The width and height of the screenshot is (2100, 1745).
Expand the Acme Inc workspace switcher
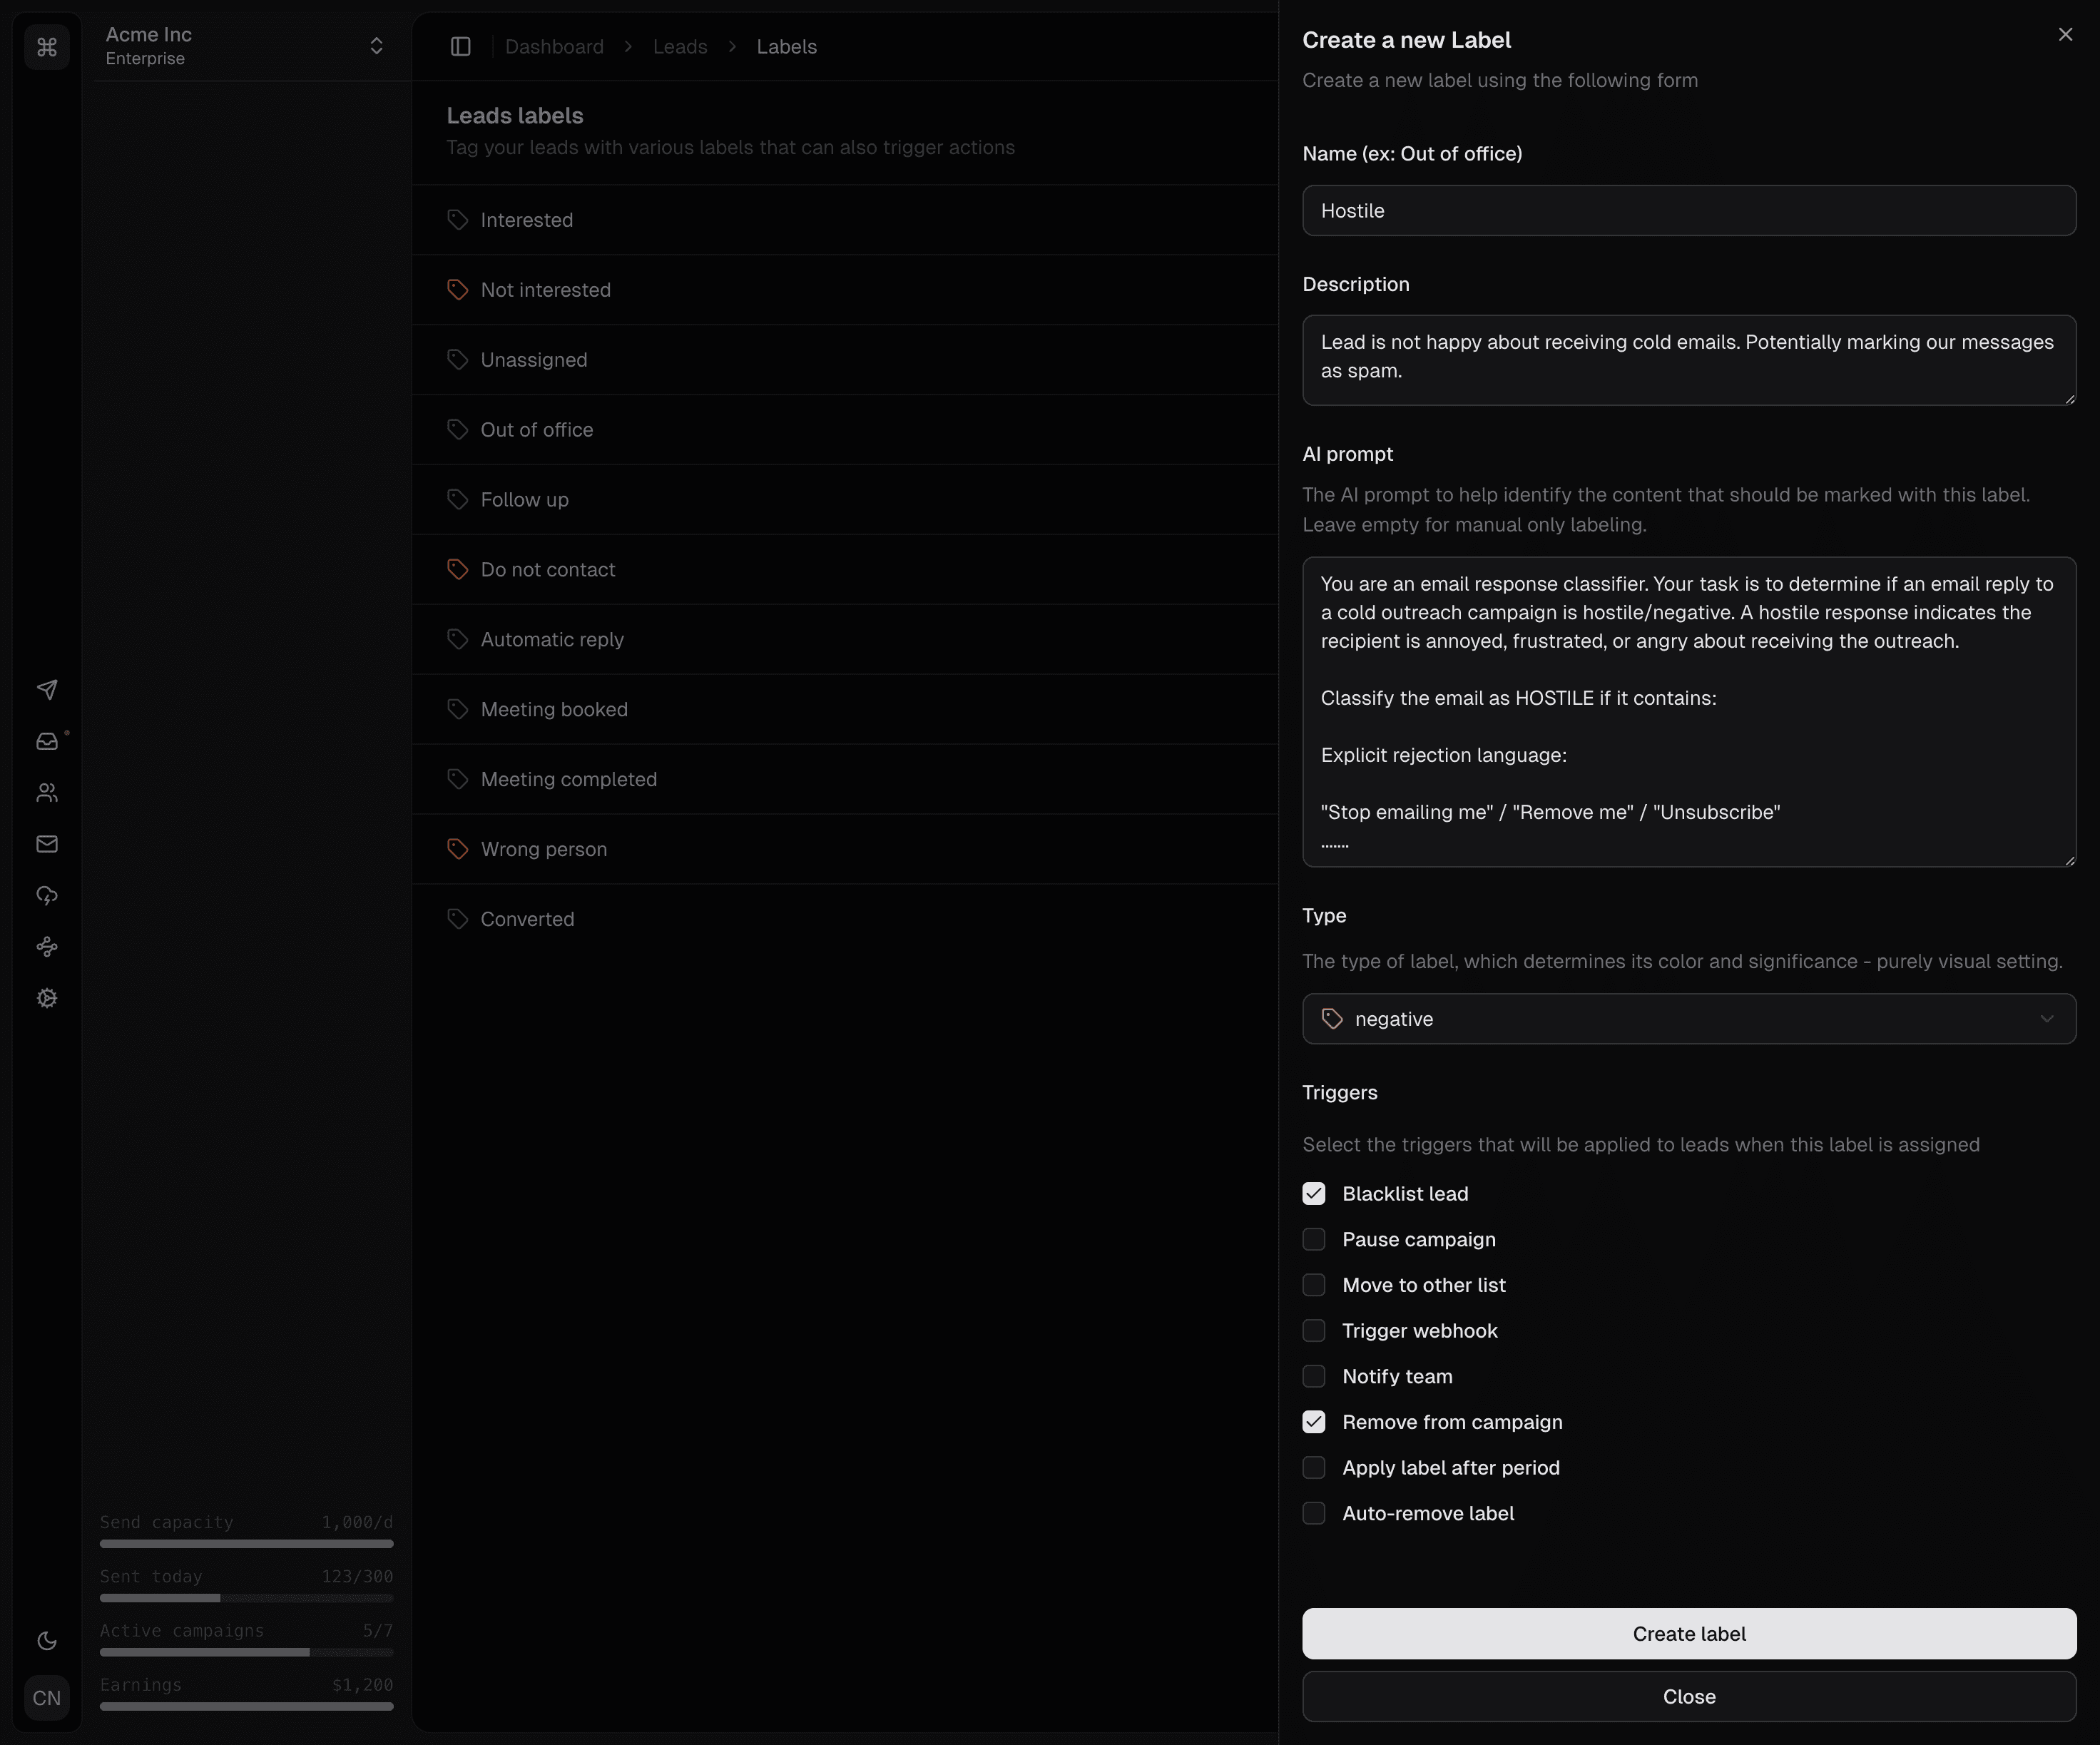(246, 46)
